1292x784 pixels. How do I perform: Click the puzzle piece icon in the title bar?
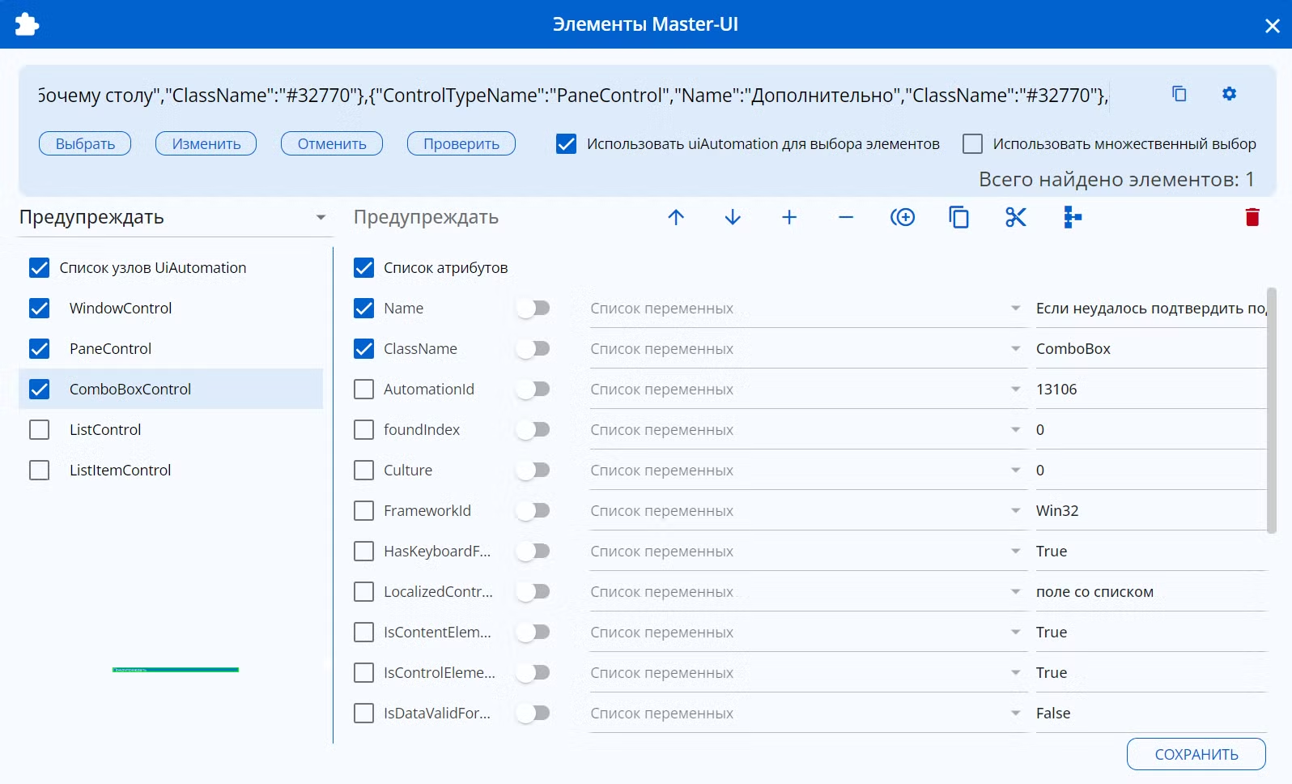27,24
